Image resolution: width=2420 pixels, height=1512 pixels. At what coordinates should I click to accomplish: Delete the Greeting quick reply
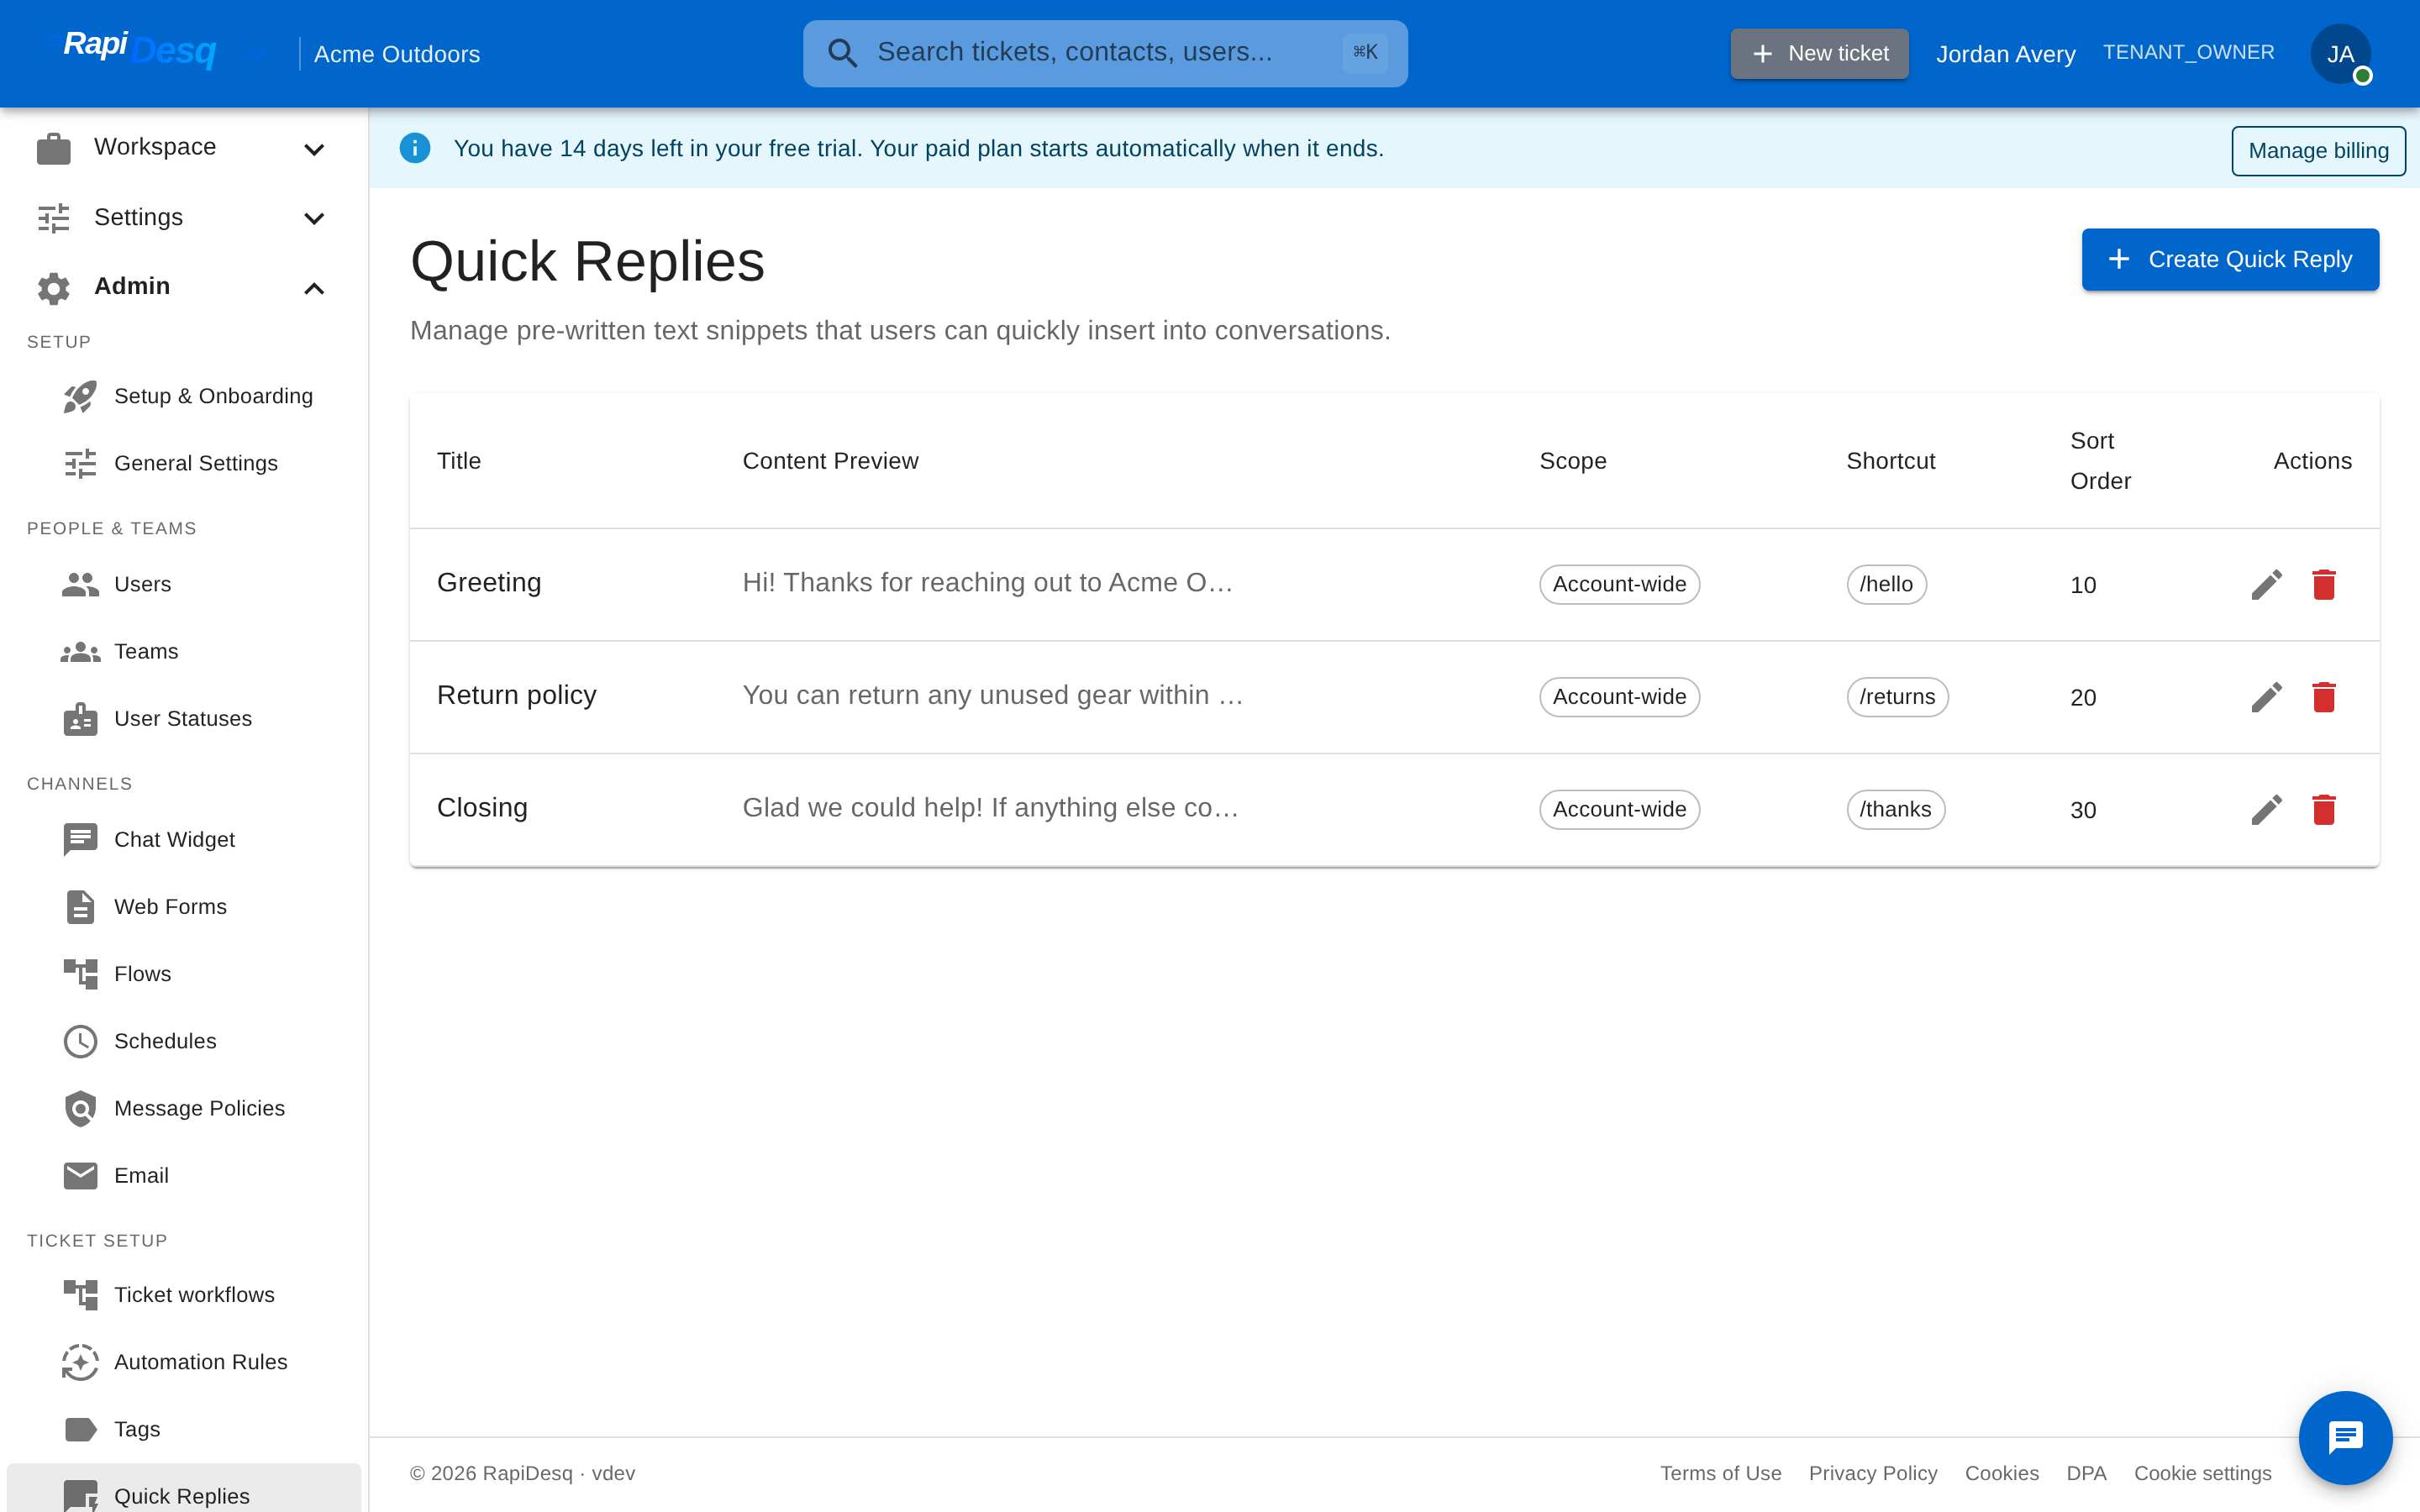[x=2324, y=585]
